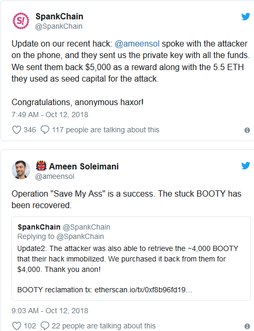Click the Twitter bird icon on SpankChain tweet
254x331 pixels.
point(246,17)
